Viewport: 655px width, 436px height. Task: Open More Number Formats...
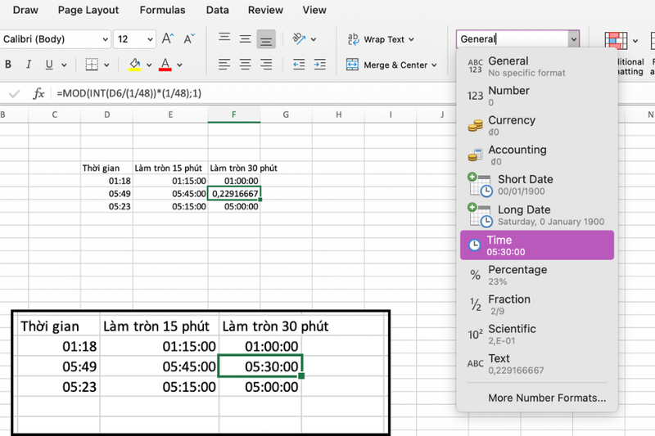[547, 398]
